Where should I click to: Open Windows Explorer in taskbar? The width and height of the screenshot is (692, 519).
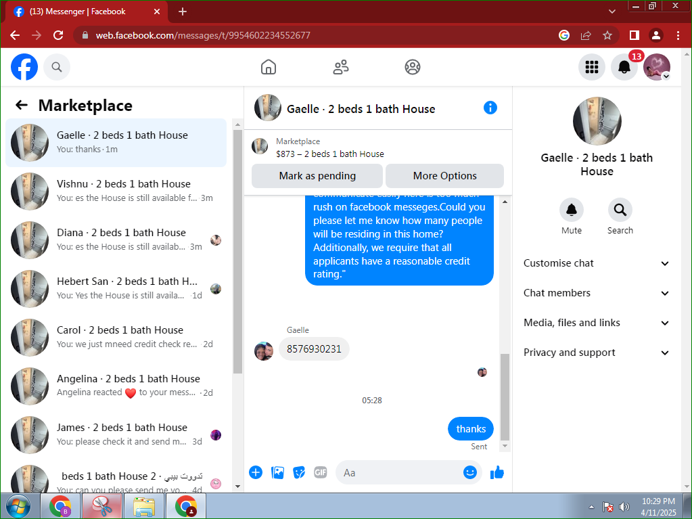(144, 506)
